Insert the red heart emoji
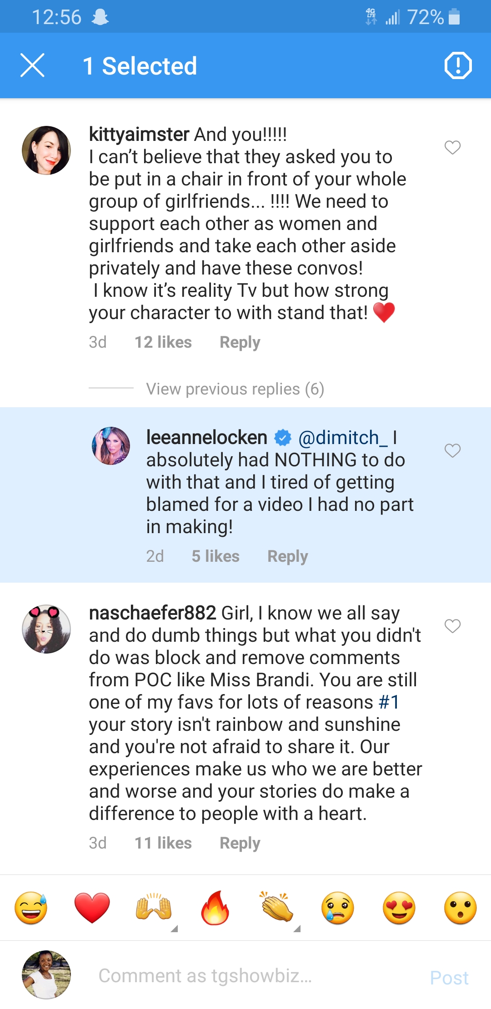Viewport: 491px width, 1009px height. [x=92, y=908]
